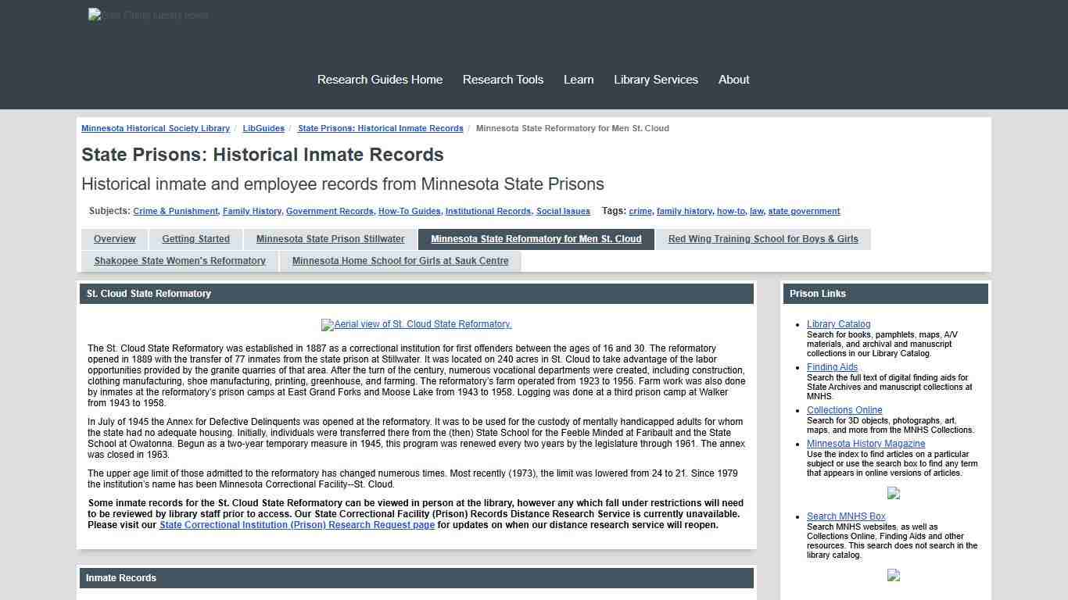Click the State Correctional Institution Research Request link
1068x600 pixels.
(296, 524)
